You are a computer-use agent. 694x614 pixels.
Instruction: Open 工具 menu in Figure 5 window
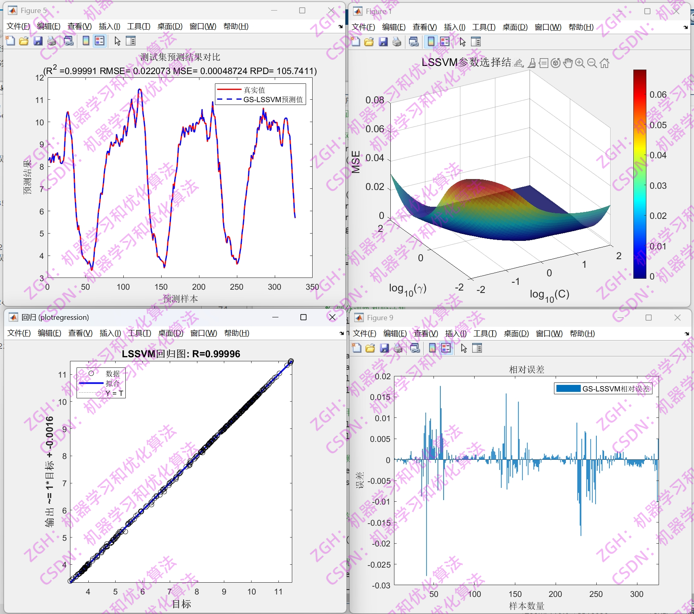point(139,26)
